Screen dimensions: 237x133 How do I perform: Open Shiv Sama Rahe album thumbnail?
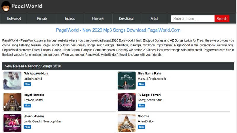pyautogui.click(x=127, y=80)
